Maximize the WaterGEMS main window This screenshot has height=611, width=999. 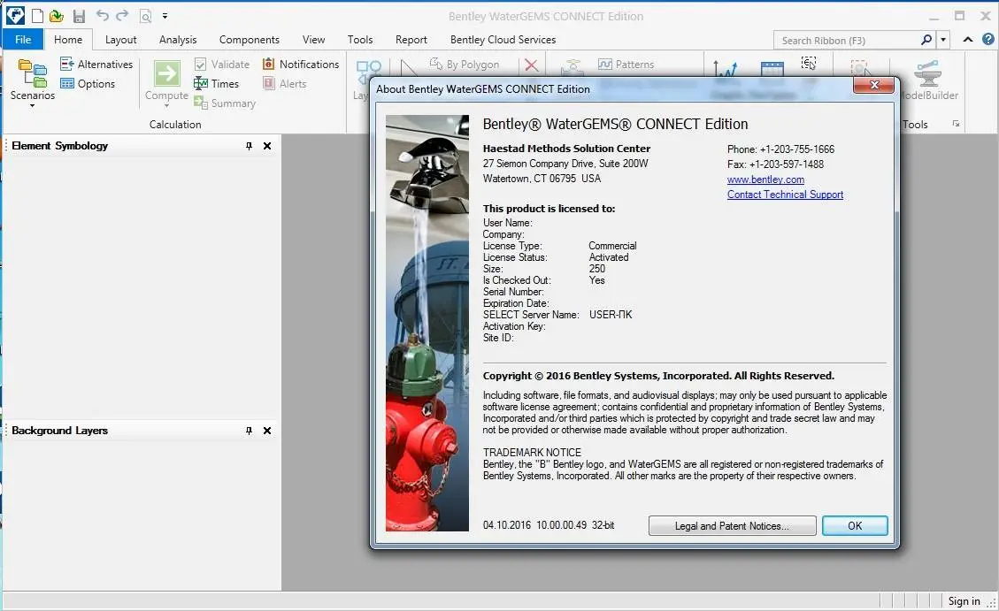point(959,16)
